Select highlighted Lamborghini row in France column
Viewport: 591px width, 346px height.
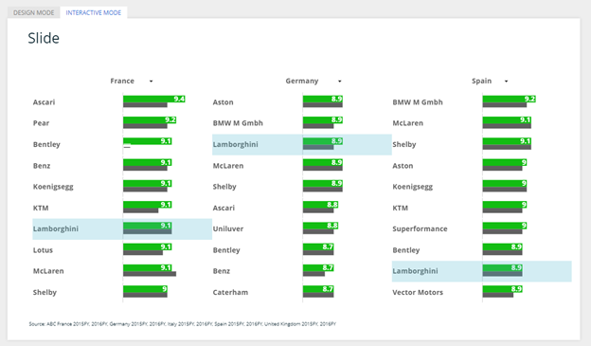122,229
